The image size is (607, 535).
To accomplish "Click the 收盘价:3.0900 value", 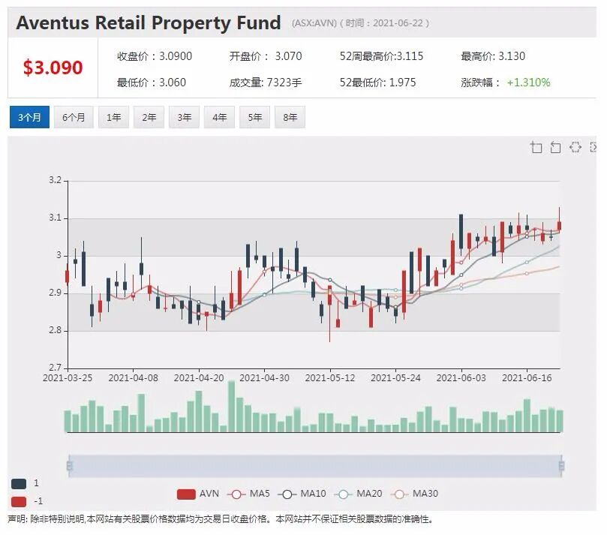I will (155, 56).
